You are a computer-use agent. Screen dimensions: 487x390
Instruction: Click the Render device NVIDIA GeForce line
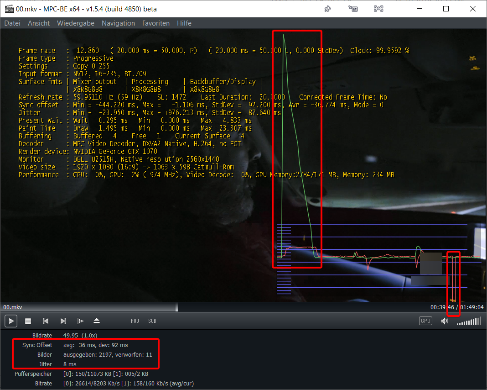[x=88, y=152]
